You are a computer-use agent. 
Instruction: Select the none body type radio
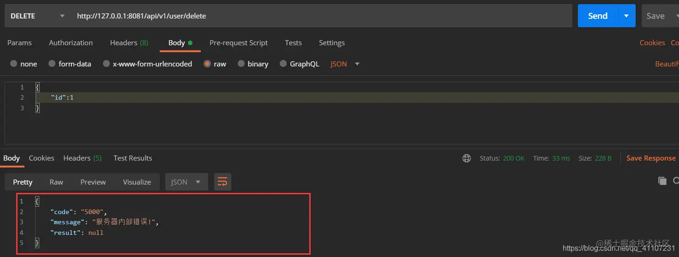pyautogui.click(x=14, y=64)
